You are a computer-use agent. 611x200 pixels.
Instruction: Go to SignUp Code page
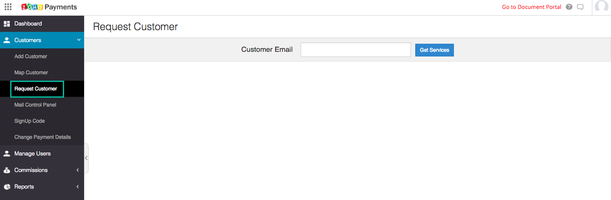tap(29, 121)
